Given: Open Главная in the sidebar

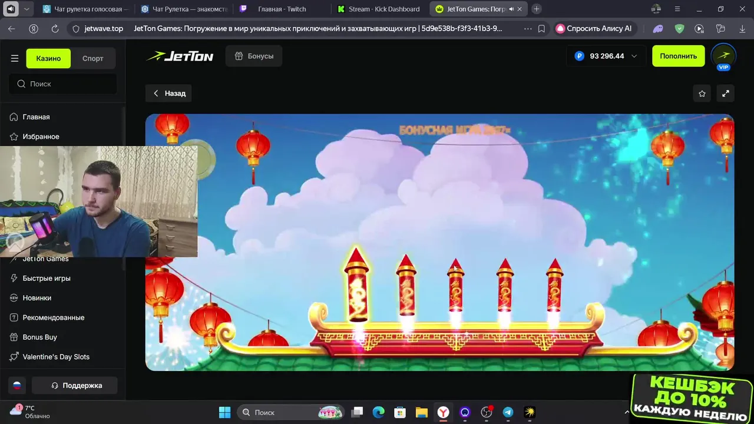Looking at the screenshot, I should (x=36, y=117).
